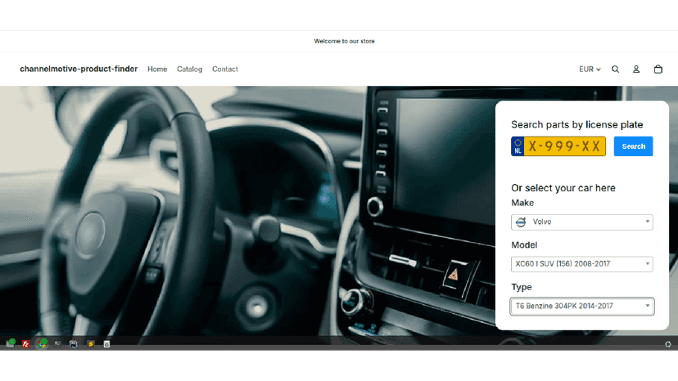The width and height of the screenshot is (678, 381).
Task: Open the Type dropdown showing T6 Benzine
Action: 582,307
